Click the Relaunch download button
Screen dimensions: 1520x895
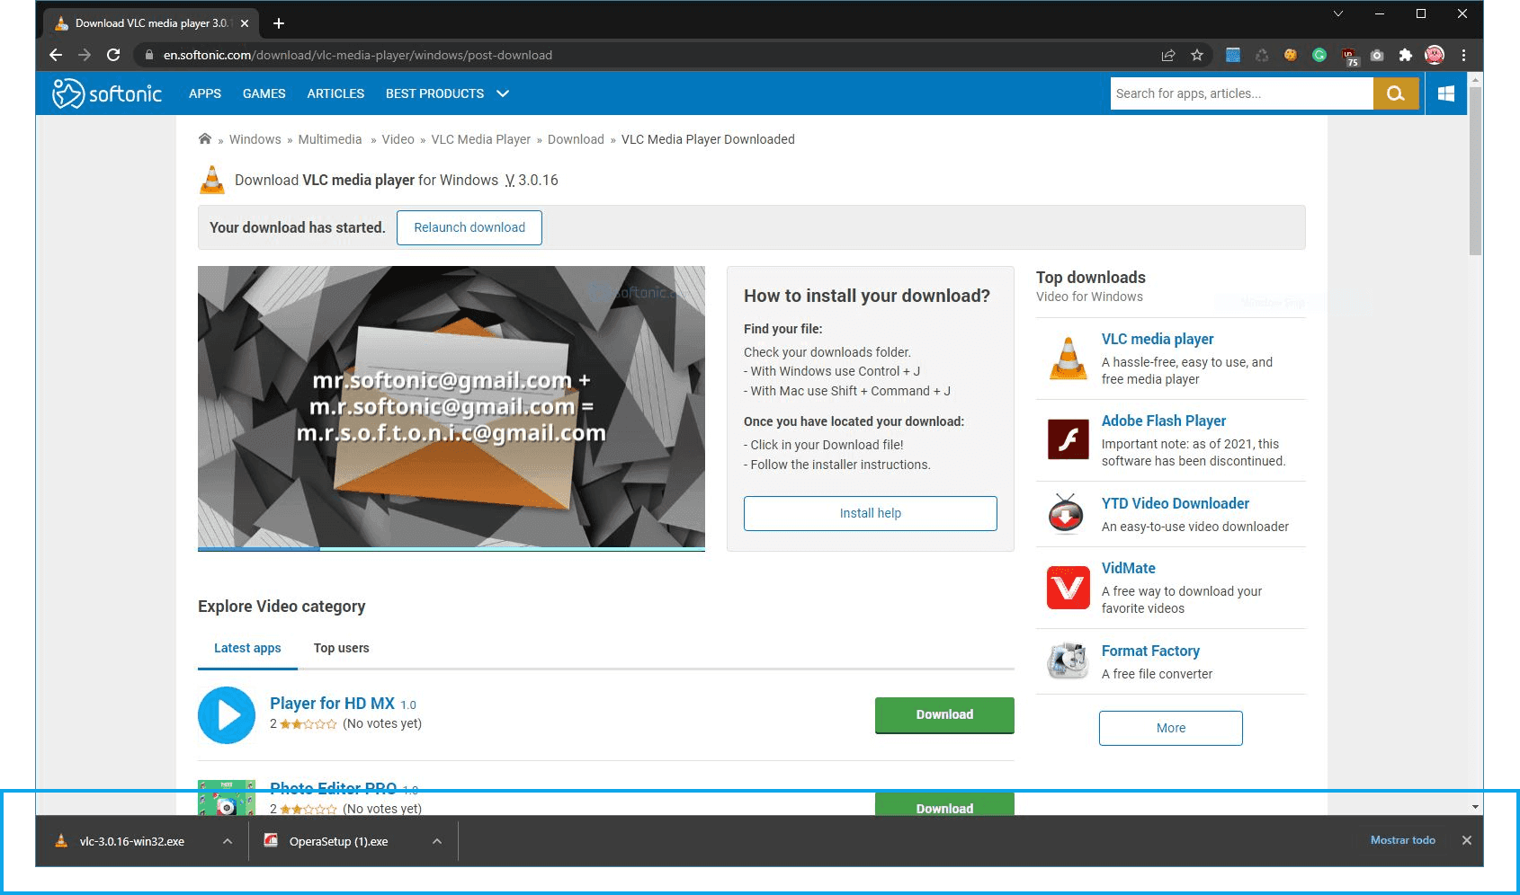tap(469, 227)
